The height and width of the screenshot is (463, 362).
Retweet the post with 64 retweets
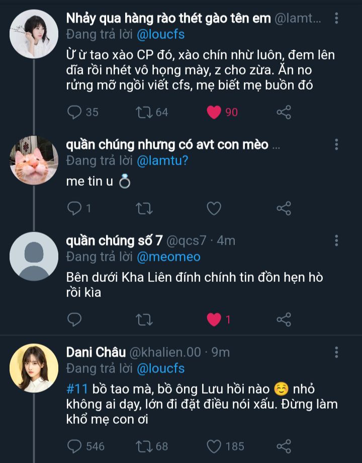[144, 112]
